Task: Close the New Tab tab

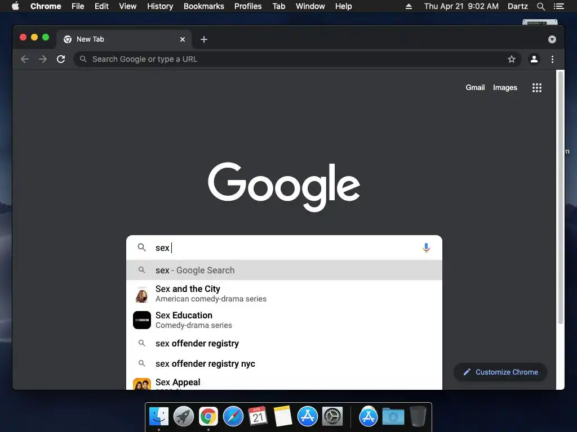Action: point(183,39)
